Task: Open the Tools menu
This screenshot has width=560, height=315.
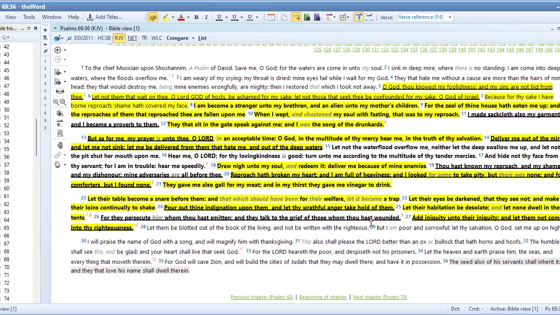Action: coord(29,17)
